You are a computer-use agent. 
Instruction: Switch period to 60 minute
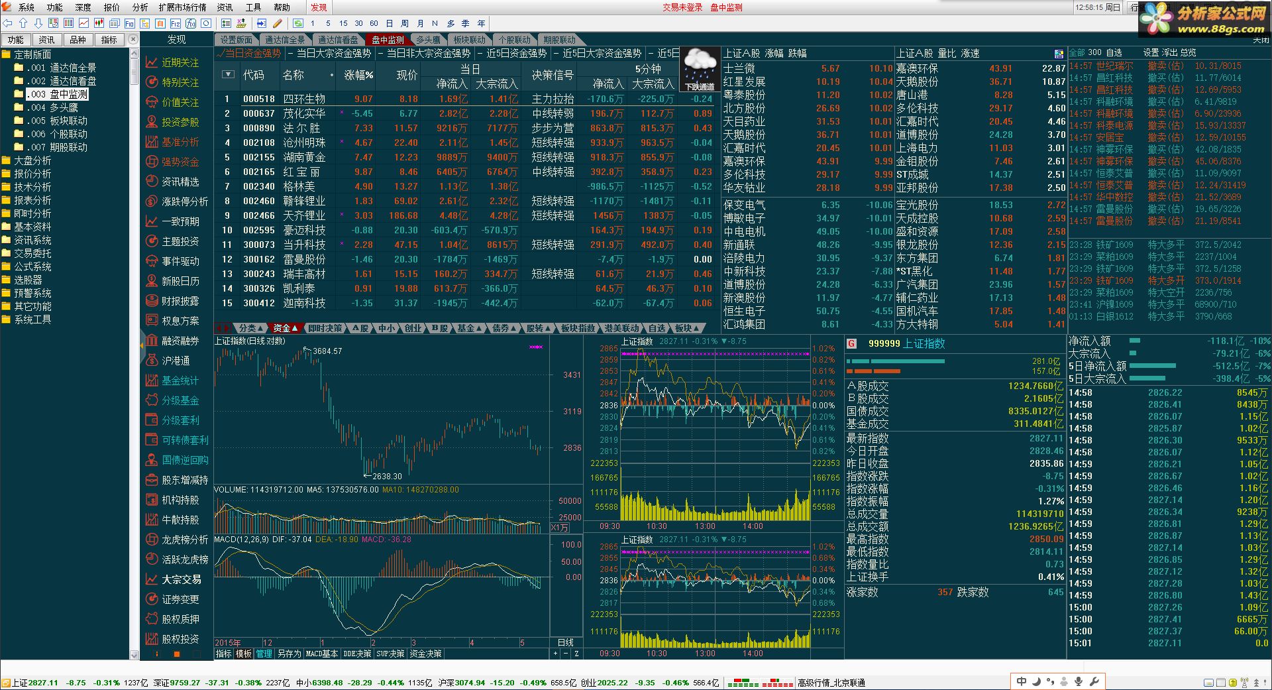point(374,23)
